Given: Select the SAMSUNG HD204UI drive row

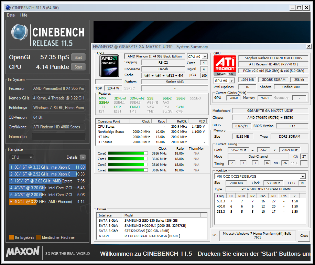Looking at the screenshot, I should click(152, 225).
